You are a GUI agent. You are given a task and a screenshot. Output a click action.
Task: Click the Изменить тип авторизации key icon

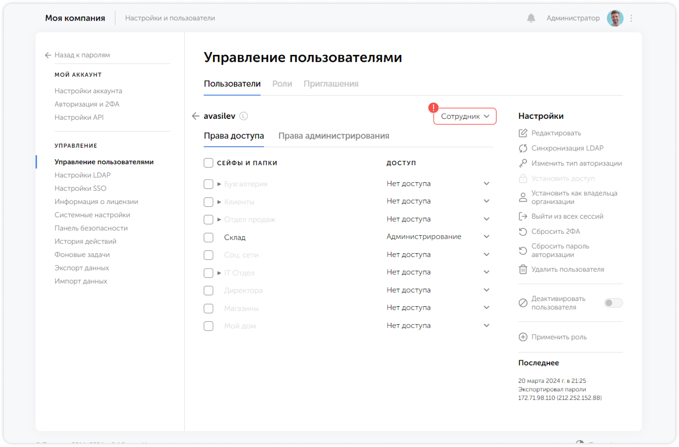[523, 163]
